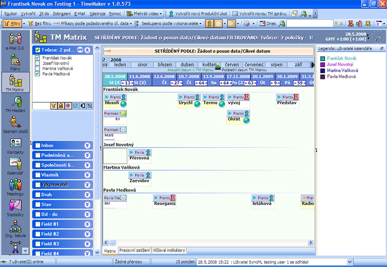This screenshot has width=387, height=267.
Task: Open TM Matrix in the sidebar
Action: (15, 82)
